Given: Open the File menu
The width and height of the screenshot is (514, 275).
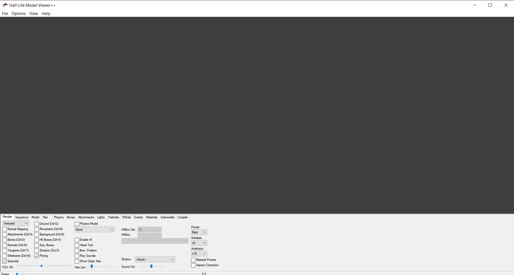Looking at the screenshot, I should [5, 13].
